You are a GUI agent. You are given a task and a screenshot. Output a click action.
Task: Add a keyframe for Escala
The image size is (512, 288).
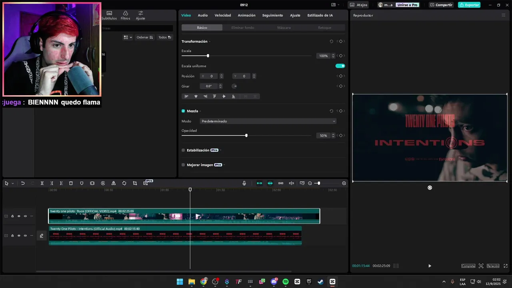(340, 56)
